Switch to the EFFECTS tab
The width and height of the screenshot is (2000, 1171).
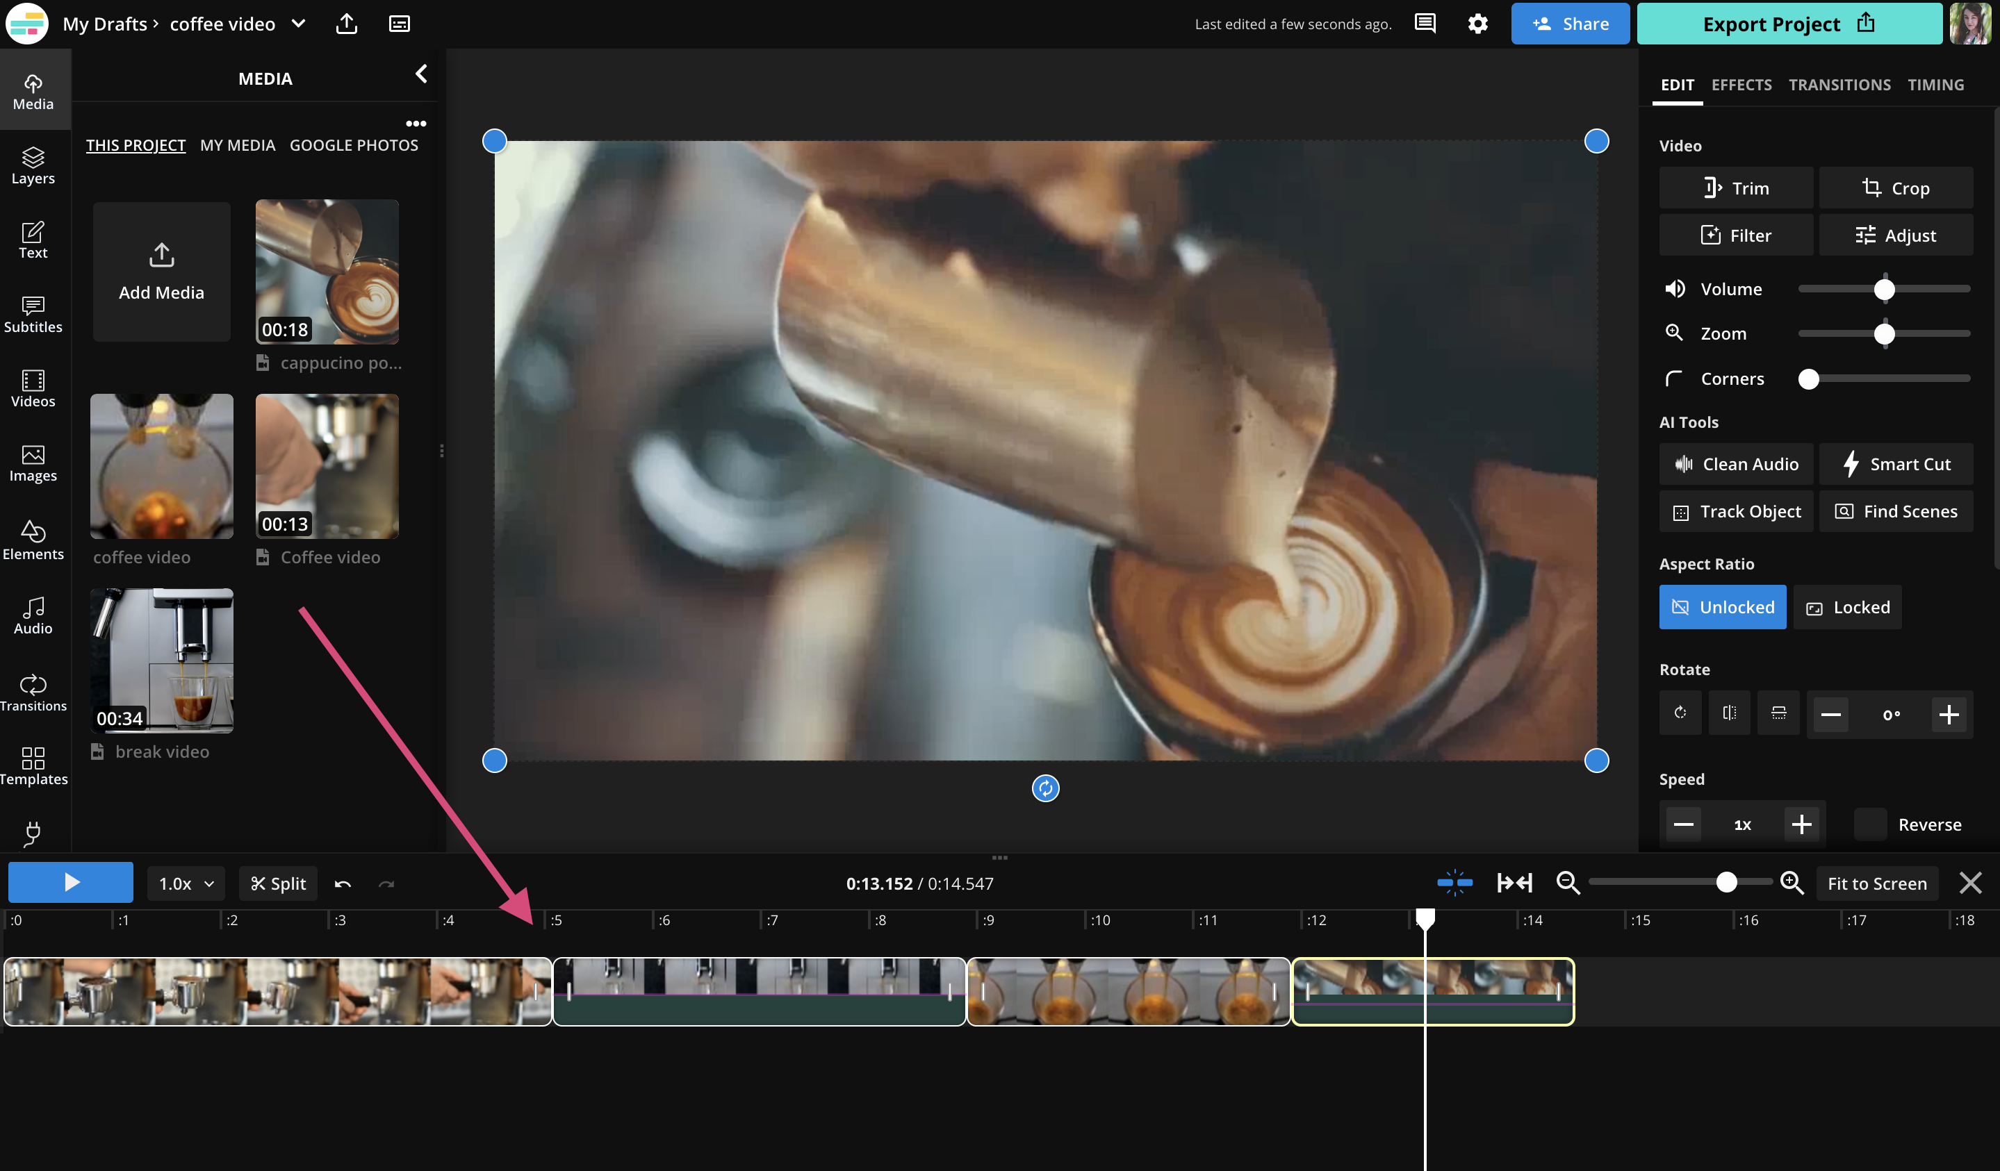coord(1741,84)
